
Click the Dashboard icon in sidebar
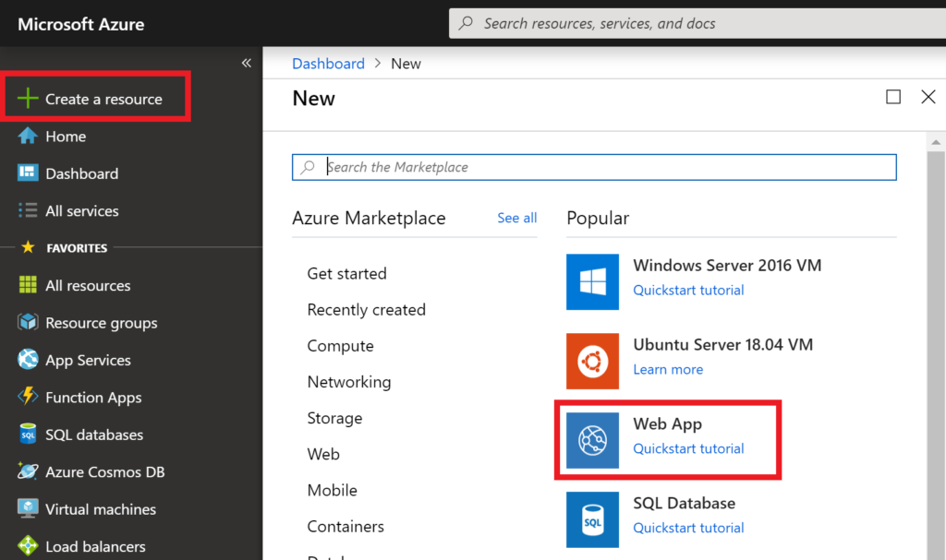pos(28,173)
